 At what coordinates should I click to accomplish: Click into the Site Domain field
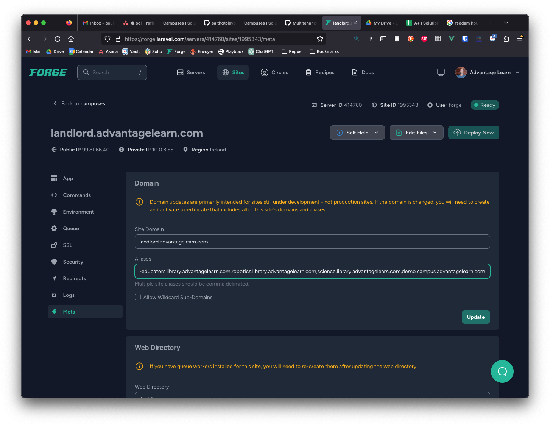tap(312, 242)
